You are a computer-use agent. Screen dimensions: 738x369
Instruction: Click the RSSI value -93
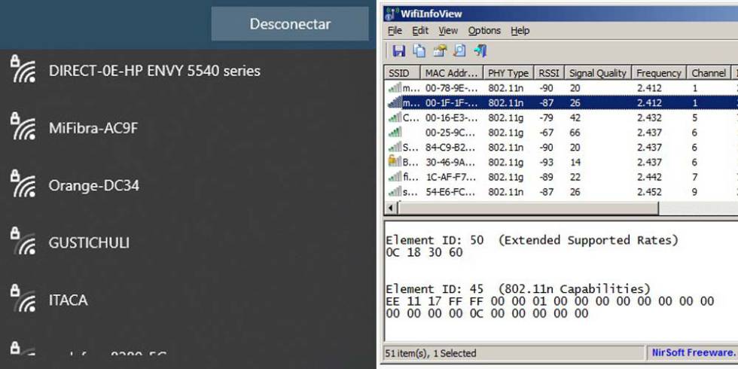547,162
